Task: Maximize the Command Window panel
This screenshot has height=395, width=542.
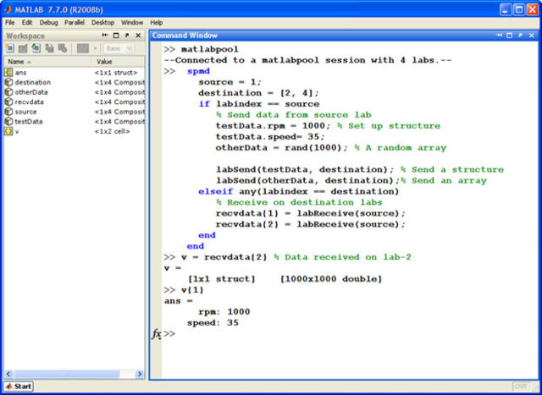Action: tap(510, 36)
